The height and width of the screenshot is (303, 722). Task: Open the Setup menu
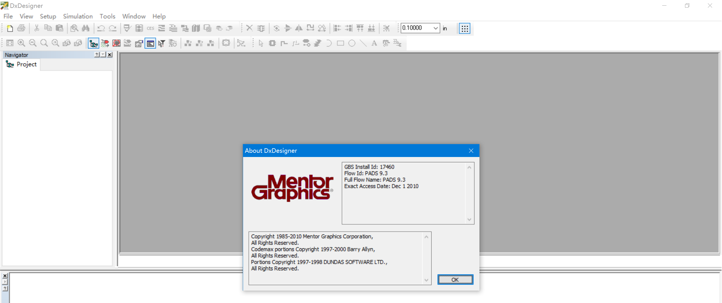pyautogui.click(x=48, y=16)
